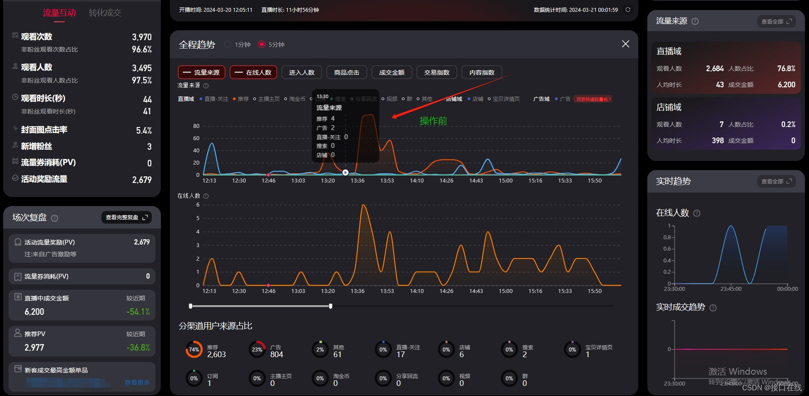Close the 全程趋势 panel

(625, 44)
